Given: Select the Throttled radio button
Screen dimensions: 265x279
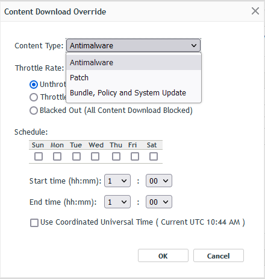Looking at the screenshot, I should pyautogui.click(x=34, y=97).
